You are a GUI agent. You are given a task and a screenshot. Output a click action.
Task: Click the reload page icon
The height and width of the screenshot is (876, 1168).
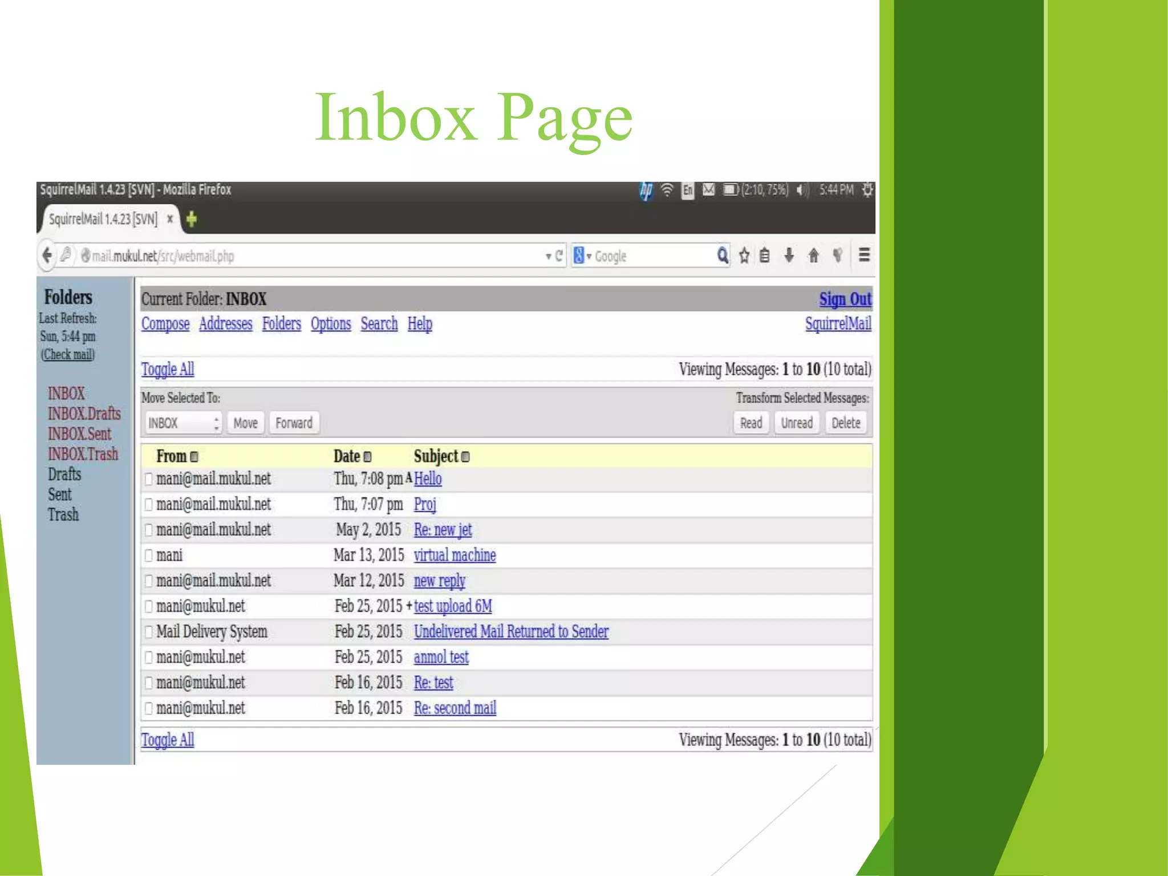559,255
